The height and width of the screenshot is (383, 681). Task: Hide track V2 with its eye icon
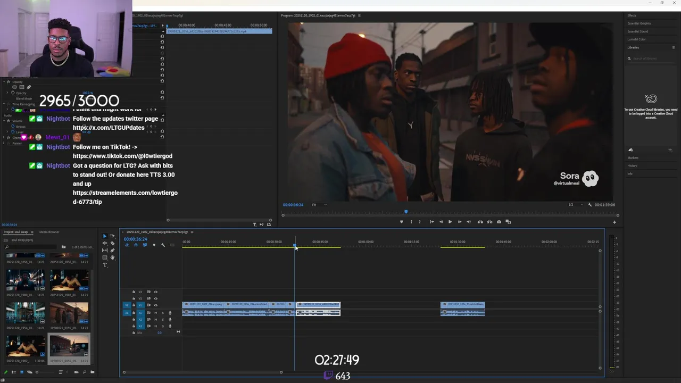(156, 298)
